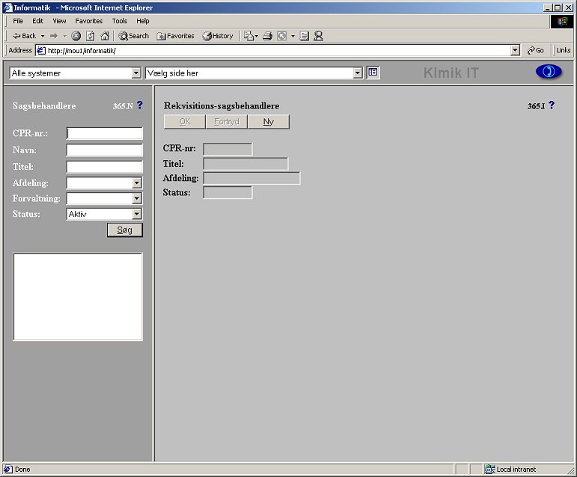Open the Favorites menu
This screenshot has height=477, width=577.
(89, 21)
